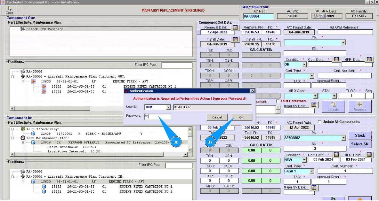The image size is (379, 201).
Task: Collapse the 15816 PERFORM OVERHAUL node
Action: click(23, 143)
